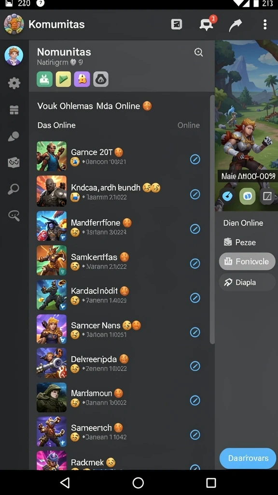Tap the green robot badge icon
This screenshot has width=278, height=495.
pos(45,79)
